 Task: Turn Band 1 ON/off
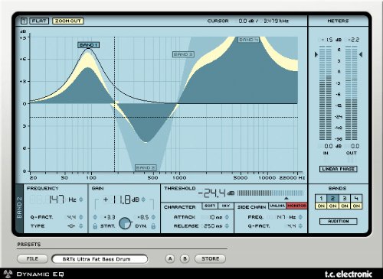pos(321,206)
